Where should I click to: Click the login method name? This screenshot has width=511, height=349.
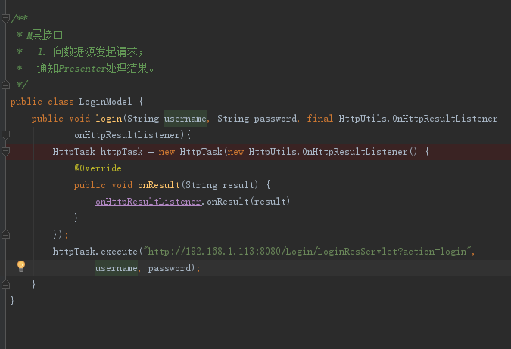coord(108,119)
